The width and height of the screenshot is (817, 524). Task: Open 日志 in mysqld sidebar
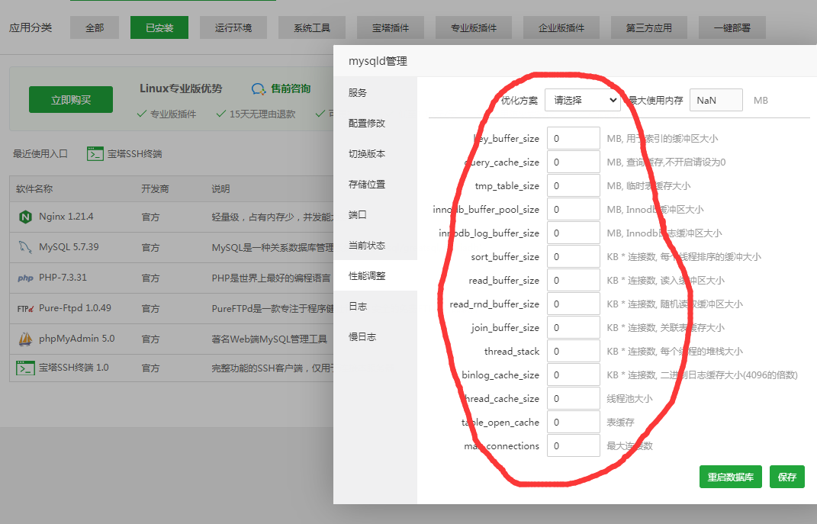[x=375, y=307]
